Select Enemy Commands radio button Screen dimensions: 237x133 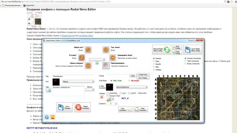coord(185,64)
